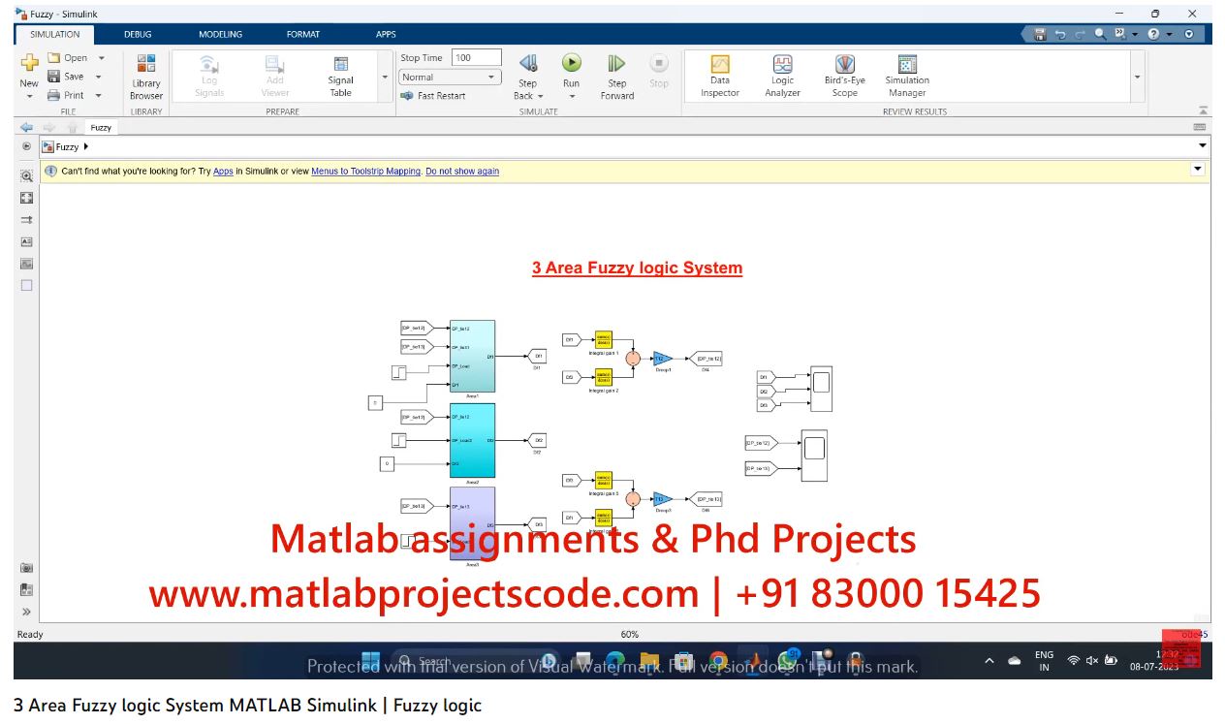The width and height of the screenshot is (1225, 724).
Task: Run the simulation
Action: coord(572,64)
